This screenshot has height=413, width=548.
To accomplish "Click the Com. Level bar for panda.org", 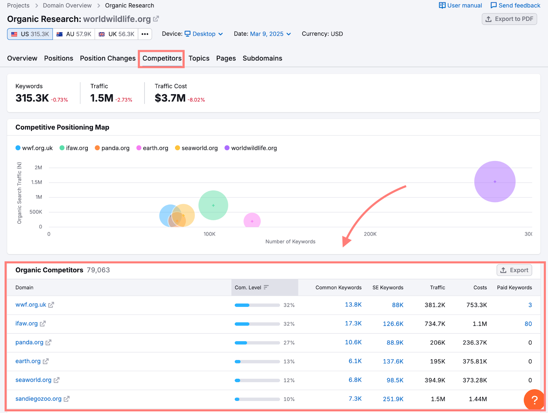I will pos(257,342).
